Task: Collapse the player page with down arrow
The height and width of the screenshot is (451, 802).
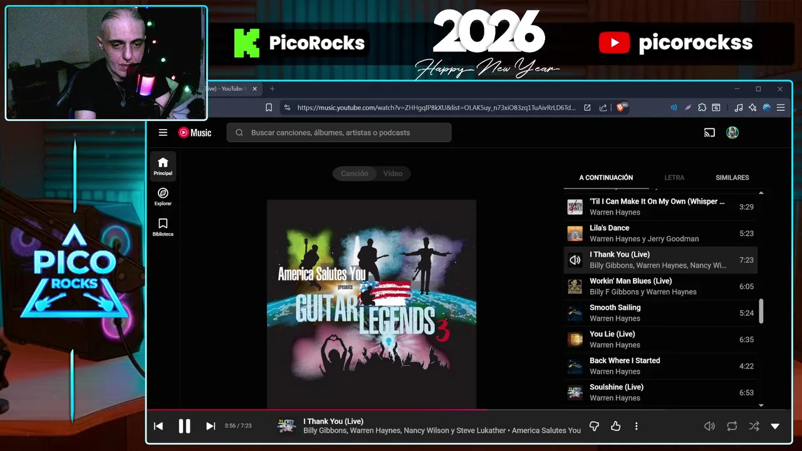Action: click(x=775, y=426)
